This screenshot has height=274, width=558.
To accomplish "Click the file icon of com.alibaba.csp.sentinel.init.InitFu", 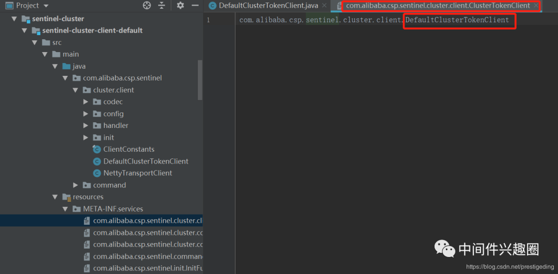I will (x=86, y=268).
